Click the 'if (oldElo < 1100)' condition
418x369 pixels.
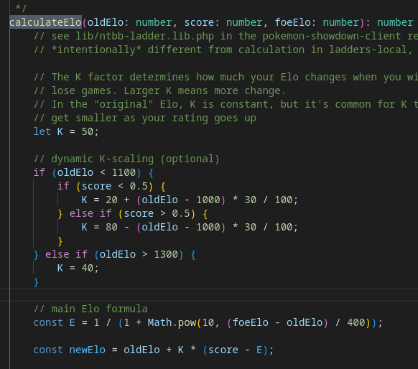coord(93,172)
